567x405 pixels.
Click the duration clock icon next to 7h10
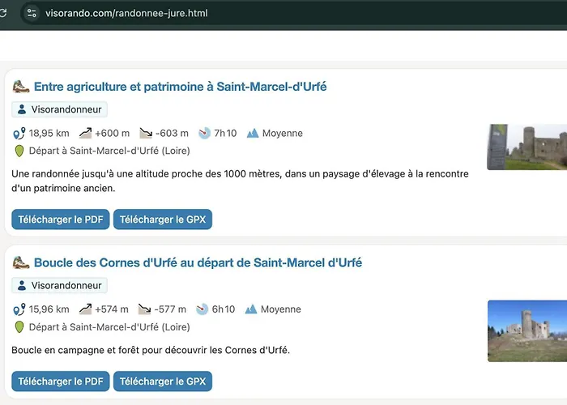(204, 133)
